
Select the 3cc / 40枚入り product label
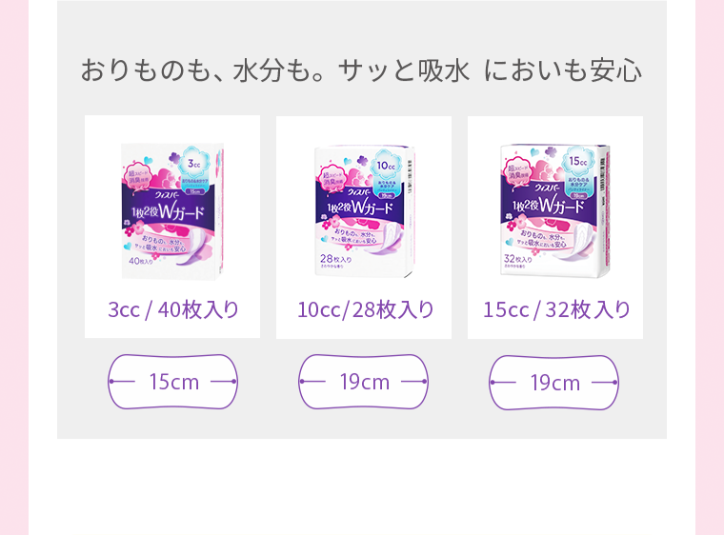tap(173, 309)
